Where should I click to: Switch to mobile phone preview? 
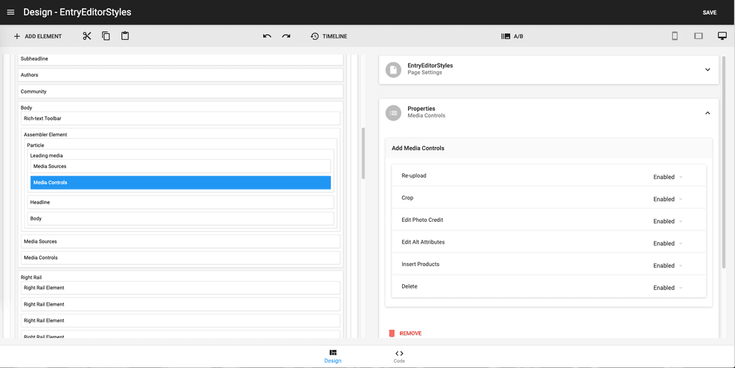(674, 36)
